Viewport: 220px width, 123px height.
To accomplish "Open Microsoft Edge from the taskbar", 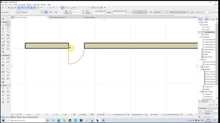I will coord(59,121).
